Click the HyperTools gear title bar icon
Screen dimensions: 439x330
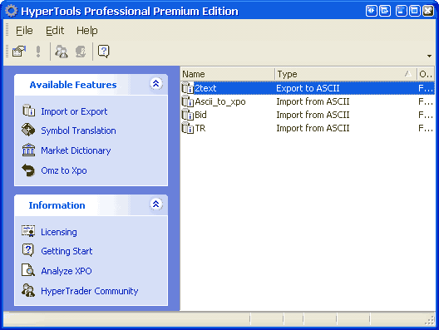click(x=12, y=11)
